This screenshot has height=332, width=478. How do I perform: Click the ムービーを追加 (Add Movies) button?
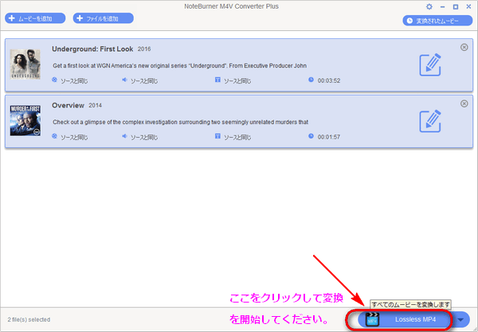coord(35,18)
